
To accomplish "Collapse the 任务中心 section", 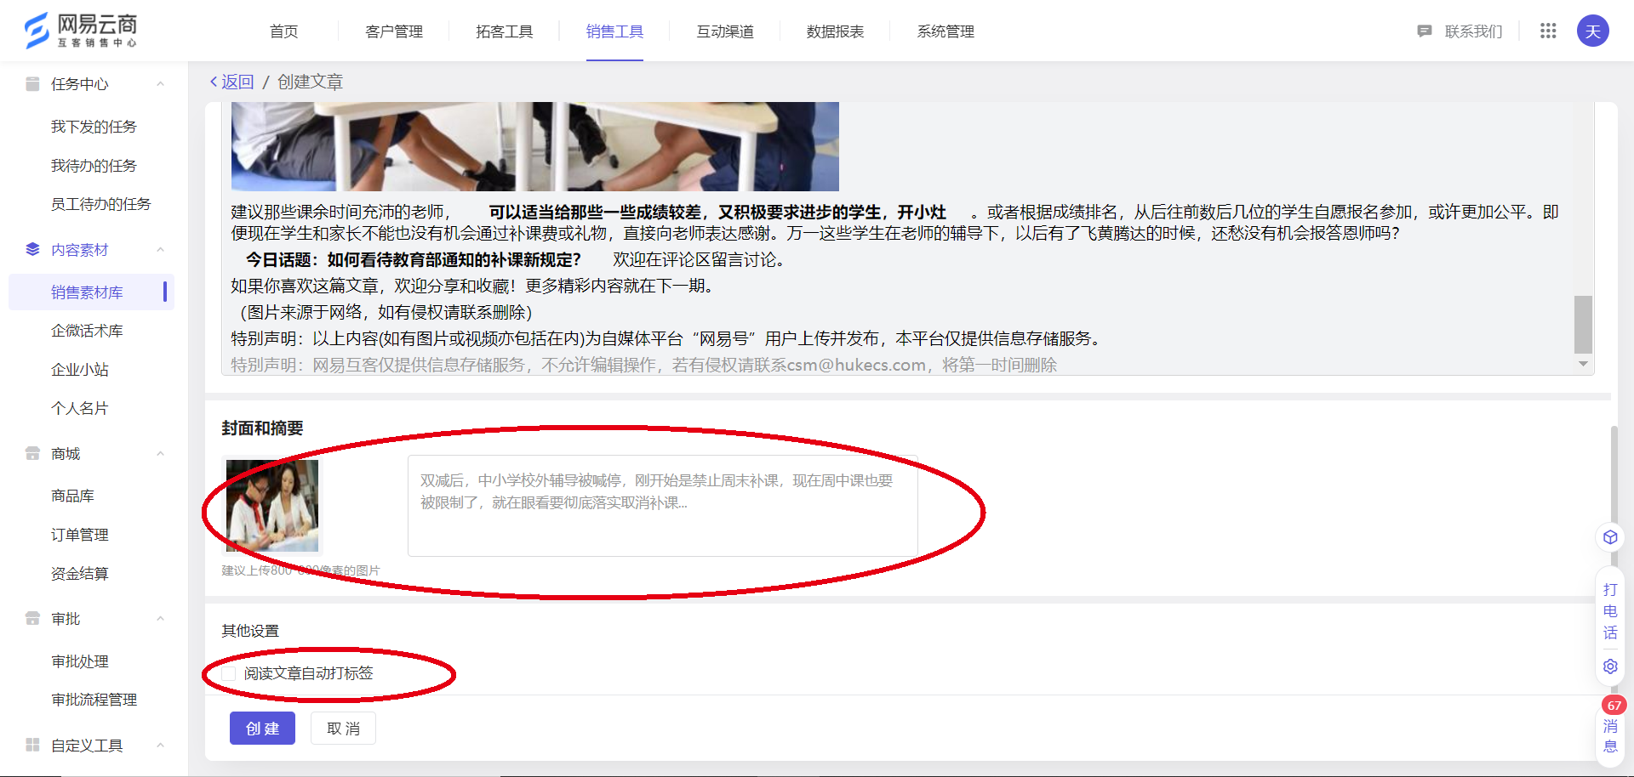I will pyautogui.click(x=160, y=83).
